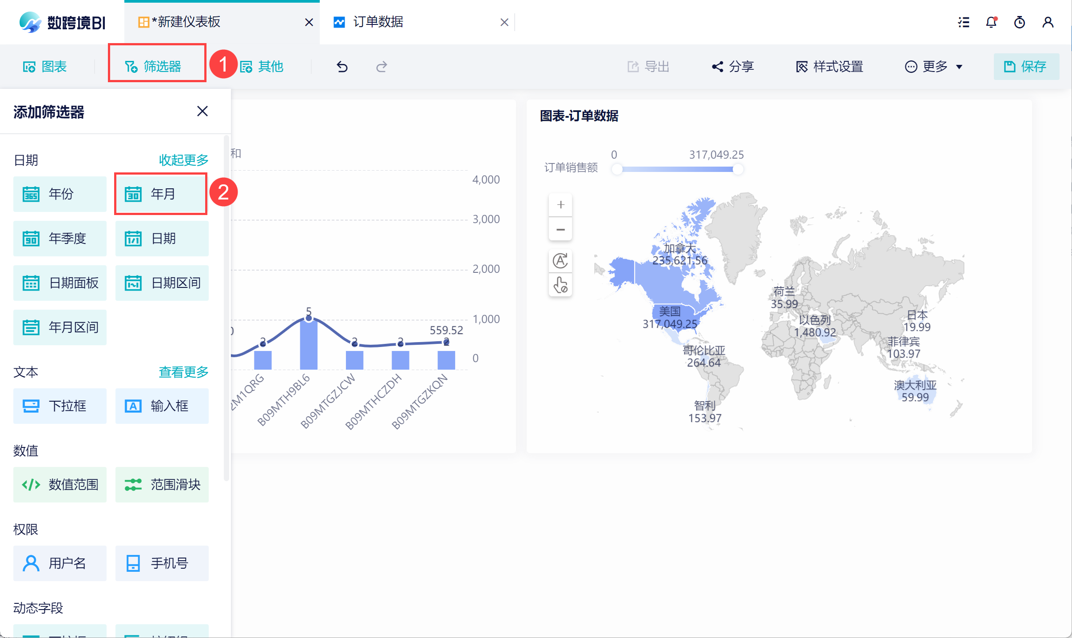The image size is (1072, 638).
Task: Click the map reset view icon
Action: click(560, 260)
